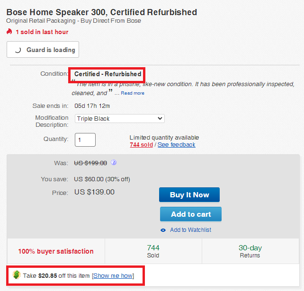Screen dimensions: 304x291
Task: Click the sale countdown 05d 17h 12m
Action: coord(92,106)
